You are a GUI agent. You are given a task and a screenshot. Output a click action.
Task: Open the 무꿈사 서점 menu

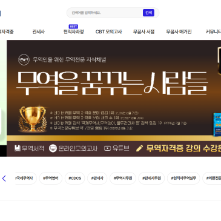(143, 31)
